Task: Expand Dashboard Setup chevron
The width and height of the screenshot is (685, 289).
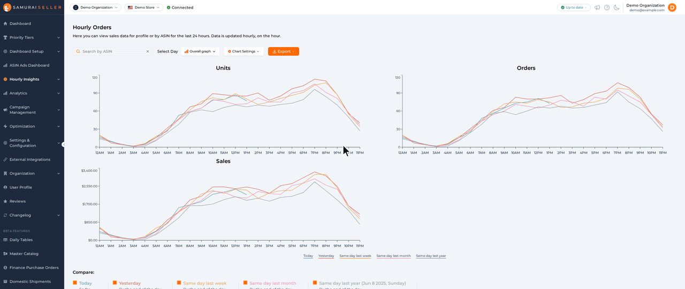Action: point(58,51)
